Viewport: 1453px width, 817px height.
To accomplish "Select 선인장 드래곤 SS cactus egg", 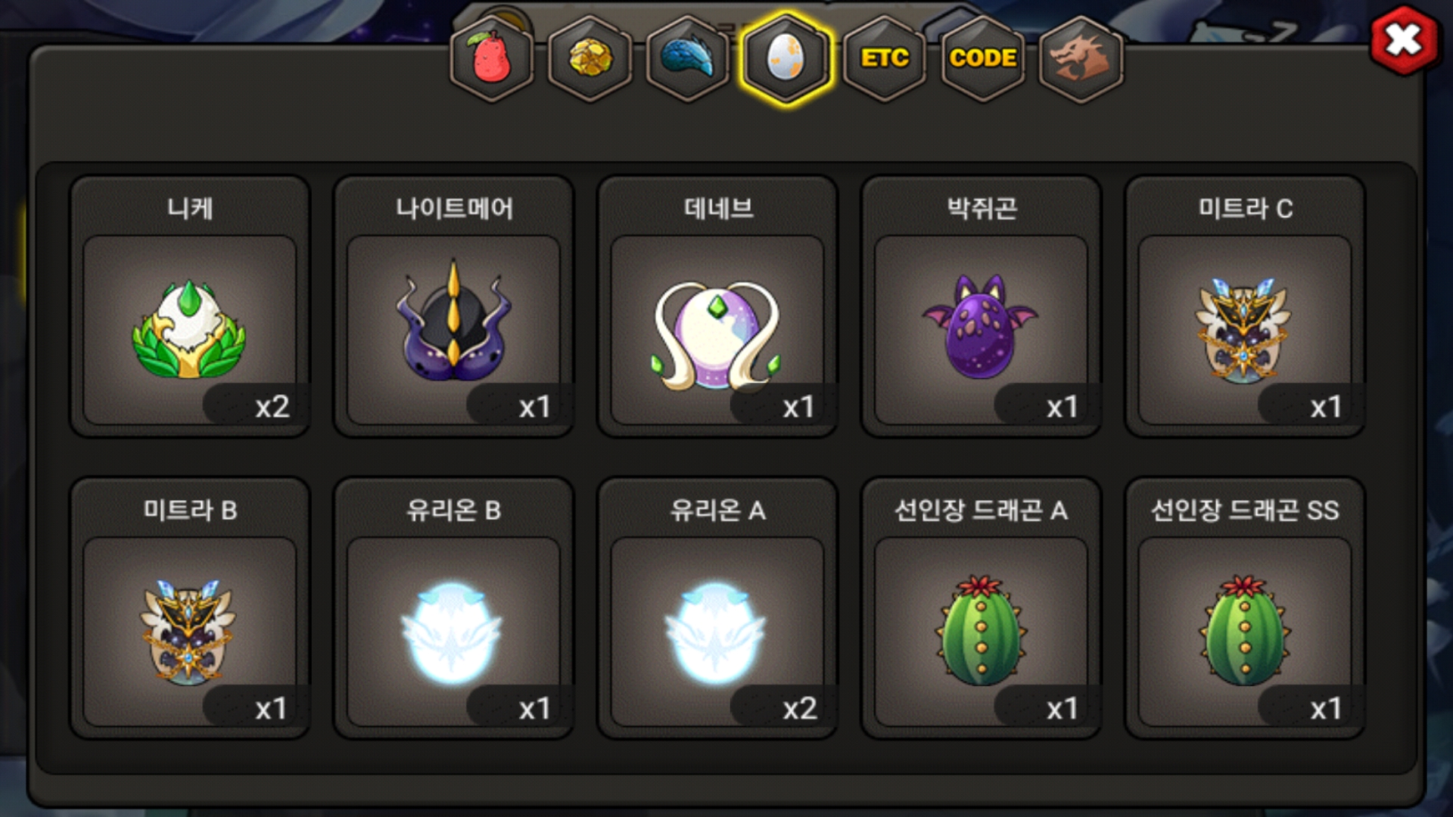I will click(x=1245, y=632).
